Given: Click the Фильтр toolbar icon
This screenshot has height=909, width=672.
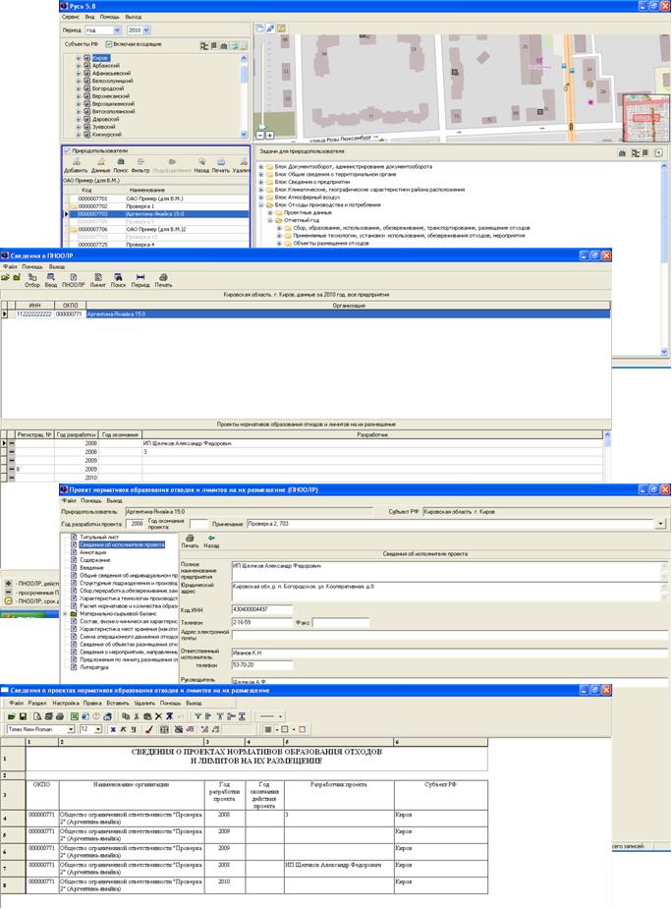Looking at the screenshot, I should point(140,162).
